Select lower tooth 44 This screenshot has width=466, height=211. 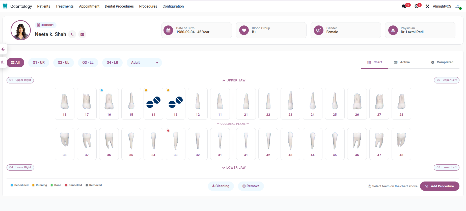(313, 144)
